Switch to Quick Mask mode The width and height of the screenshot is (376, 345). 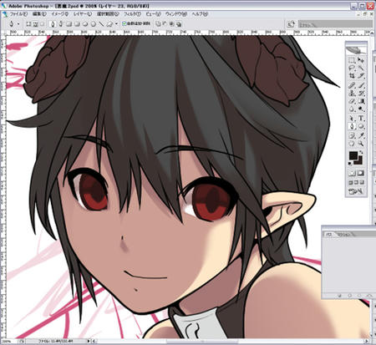[x=361, y=174]
